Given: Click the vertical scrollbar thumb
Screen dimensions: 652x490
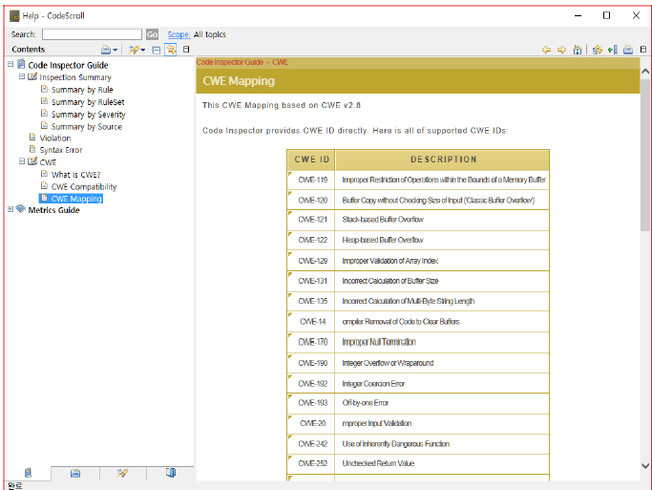Looking at the screenshot, I should pyautogui.click(x=645, y=155).
